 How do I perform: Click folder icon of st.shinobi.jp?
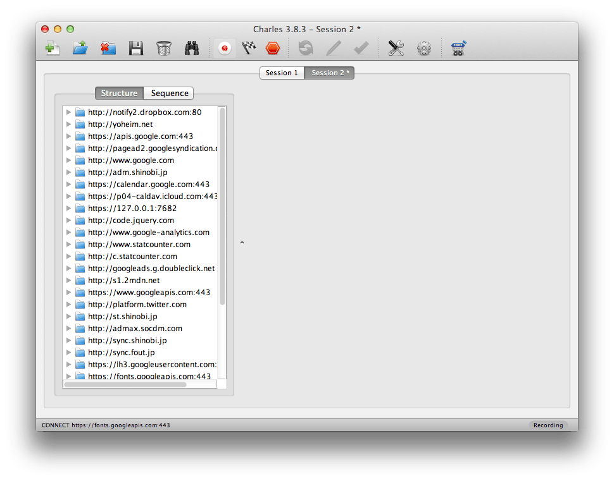(x=80, y=317)
